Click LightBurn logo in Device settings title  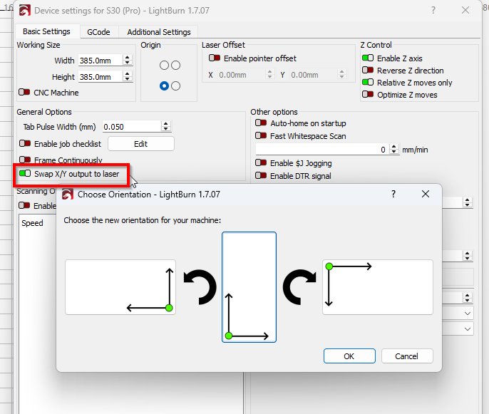pos(25,10)
